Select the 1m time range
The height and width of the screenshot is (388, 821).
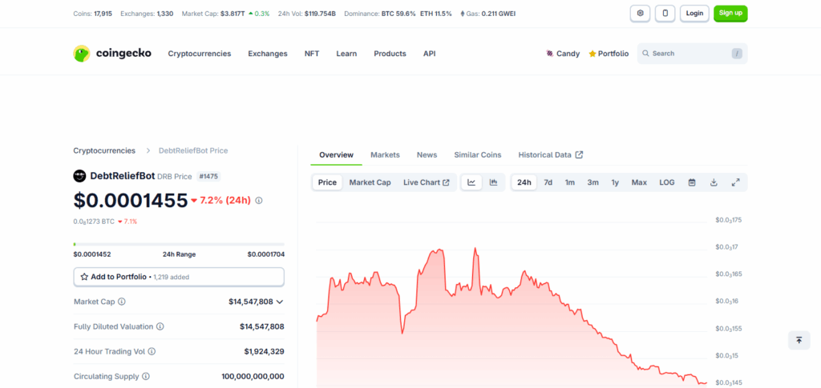tap(570, 182)
